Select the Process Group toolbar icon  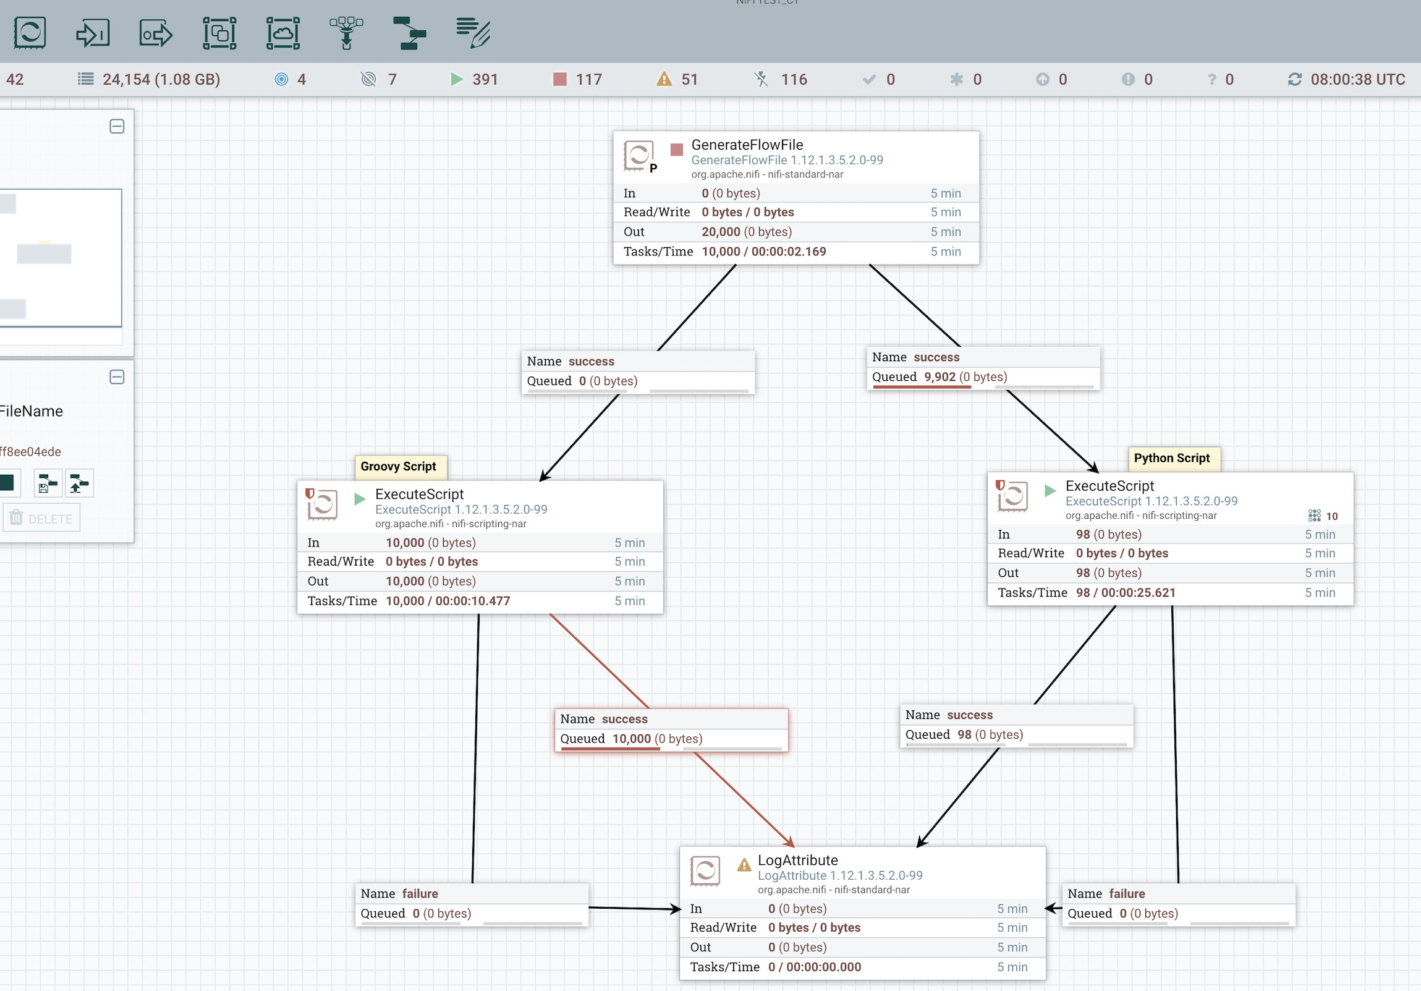click(x=219, y=33)
